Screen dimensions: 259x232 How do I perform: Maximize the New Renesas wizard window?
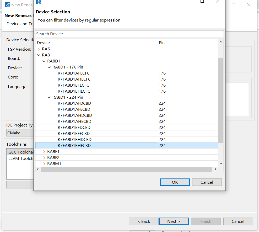click(x=233, y=5)
